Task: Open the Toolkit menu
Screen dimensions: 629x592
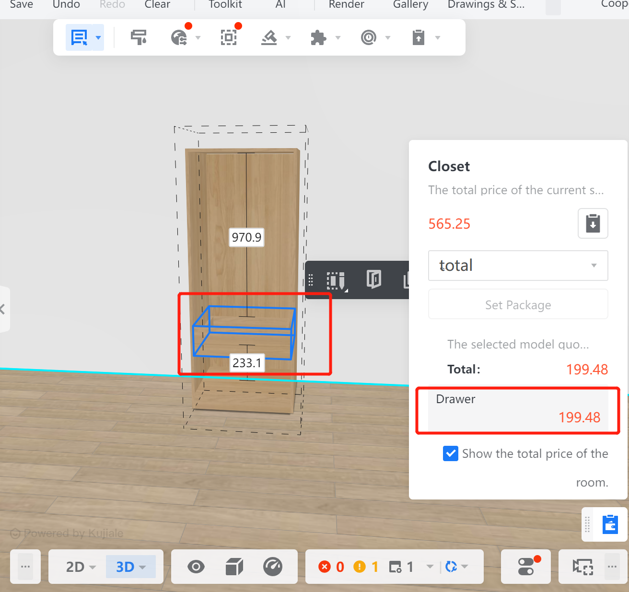Action: [x=225, y=5]
